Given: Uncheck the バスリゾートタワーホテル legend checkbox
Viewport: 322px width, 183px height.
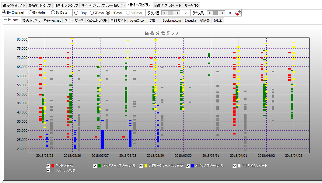Looking at the screenshot, I should coord(95,166).
